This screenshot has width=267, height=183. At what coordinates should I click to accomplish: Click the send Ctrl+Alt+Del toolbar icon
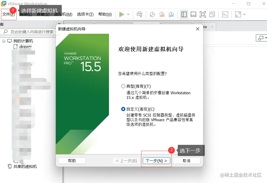coord(139,15)
